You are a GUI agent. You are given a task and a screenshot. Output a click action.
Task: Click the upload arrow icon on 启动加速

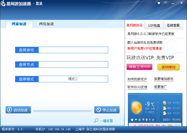tap(9, 110)
